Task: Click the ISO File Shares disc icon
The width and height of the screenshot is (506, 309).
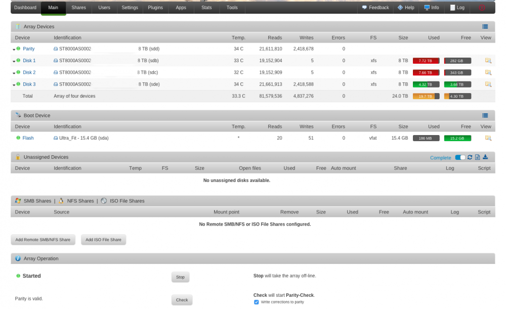Action: (104, 201)
